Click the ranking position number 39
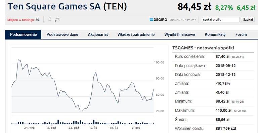 37,20
